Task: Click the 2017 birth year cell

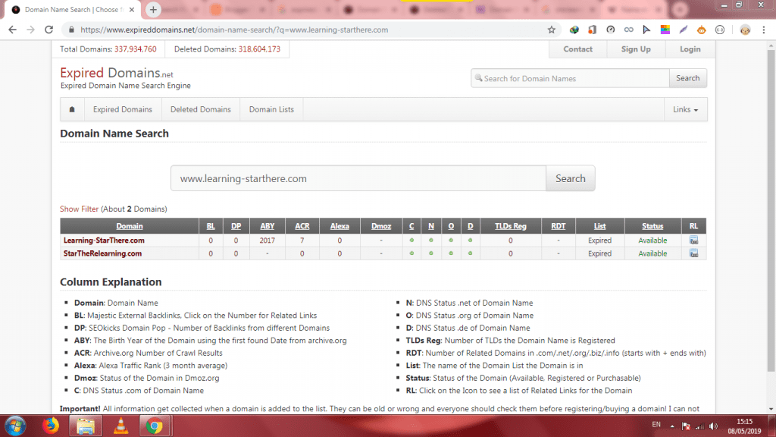Action: (268, 241)
